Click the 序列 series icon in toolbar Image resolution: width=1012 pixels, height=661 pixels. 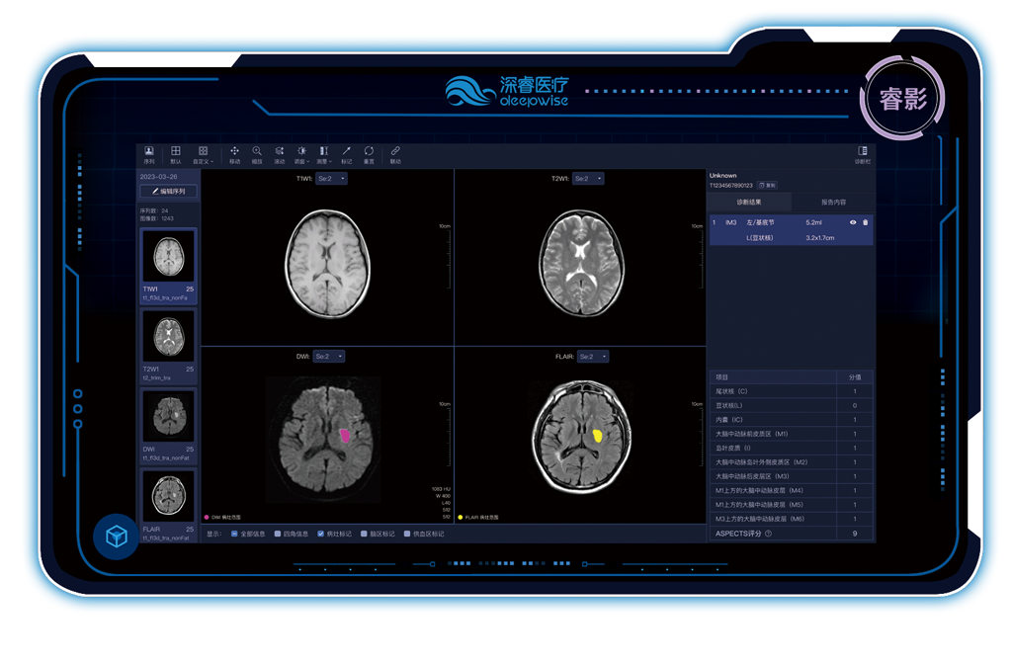[149, 155]
